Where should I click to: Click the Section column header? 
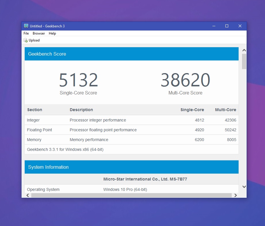35,110
